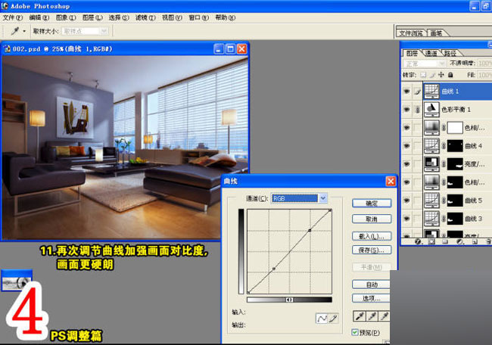The height and width of the screenshot is (345, 492).
Task: Switch to the 路径 paths tab
Action: [450, 53]
